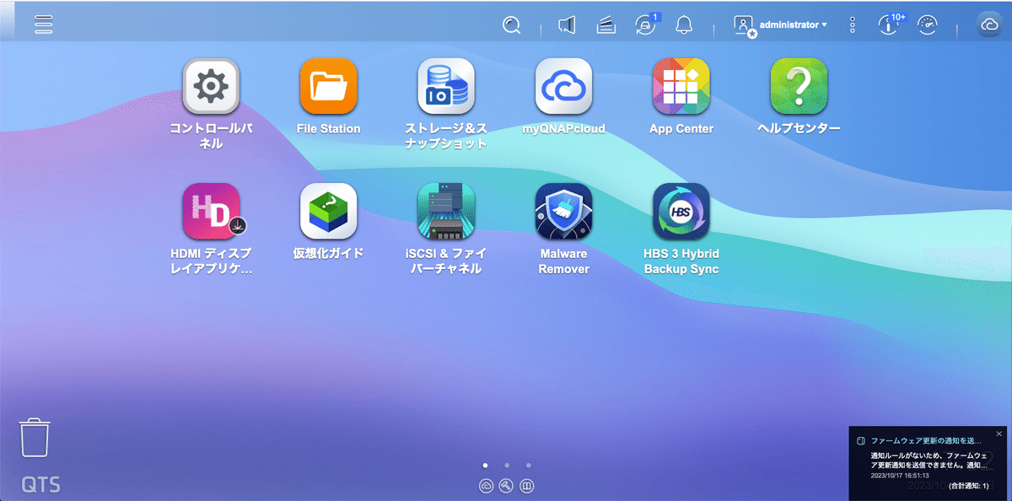Click notification timestamp 2023/10/17 16:51:13

coord(898,476)
